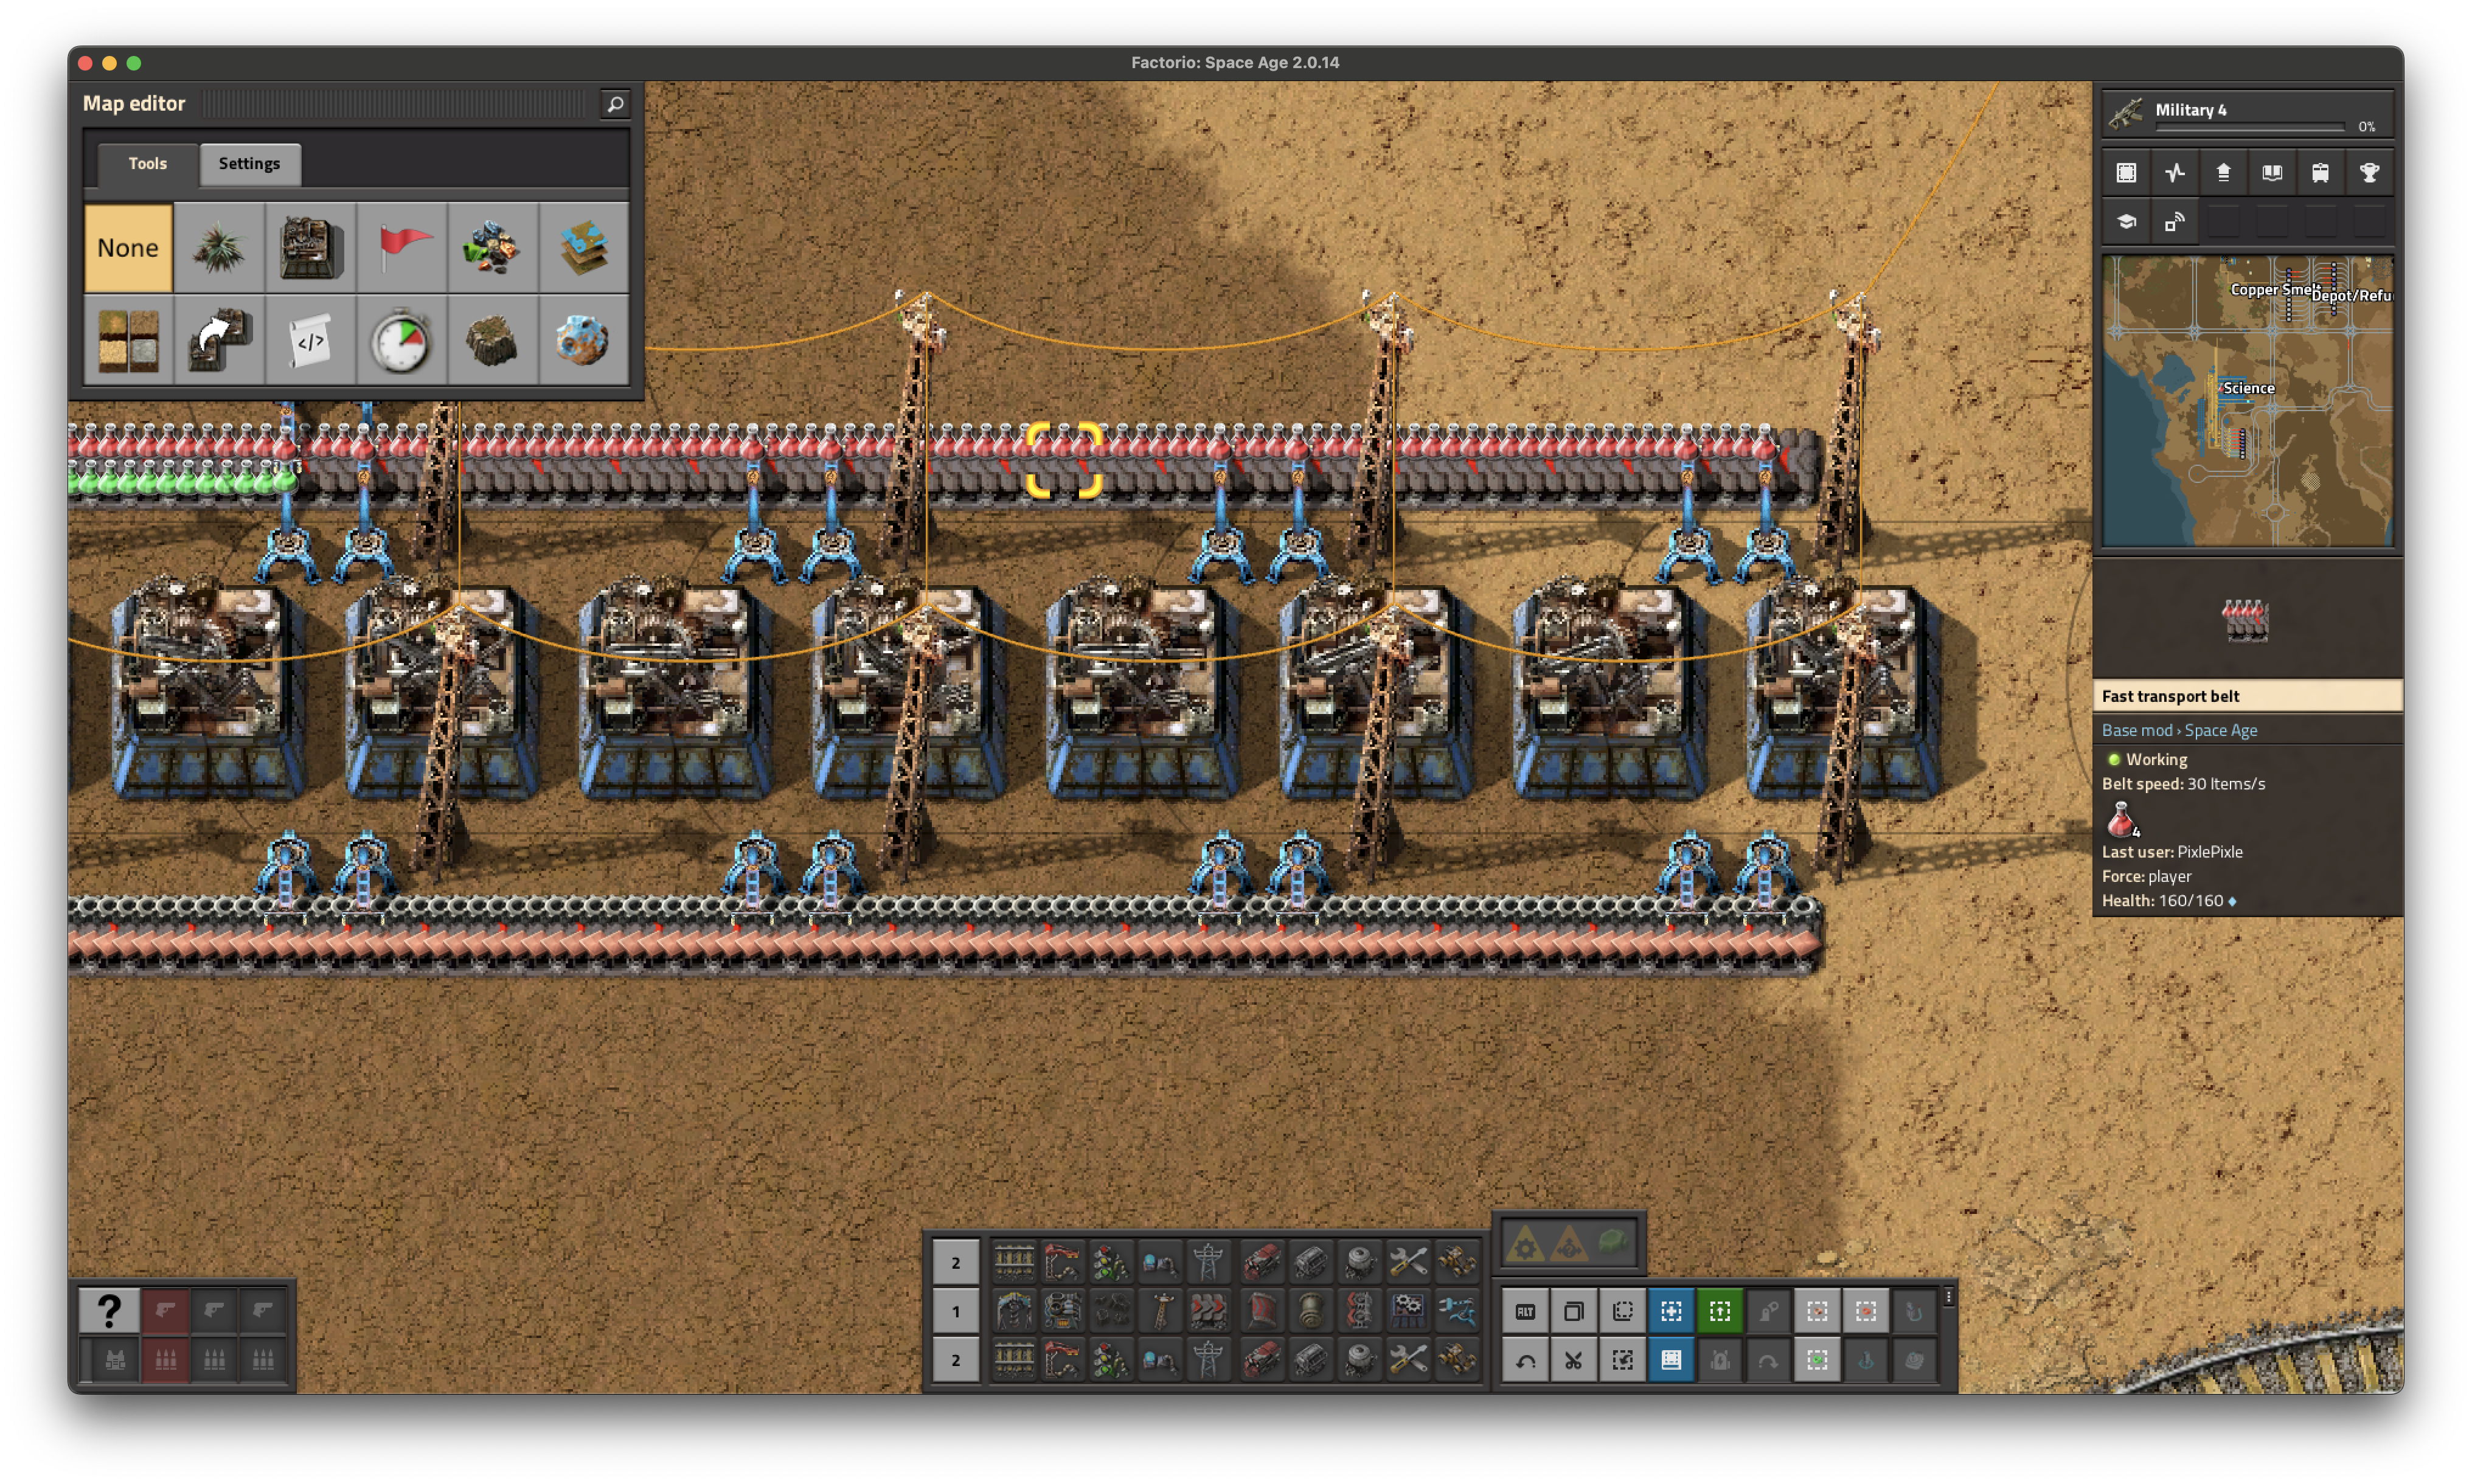Click the yellow gear warning alert icon

pos(1524,1244)
